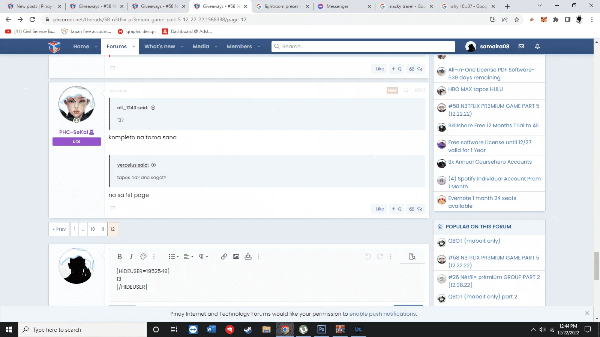Toggle italic formatting in editor
Screen dimensions: 600x337
coord(131,256)
